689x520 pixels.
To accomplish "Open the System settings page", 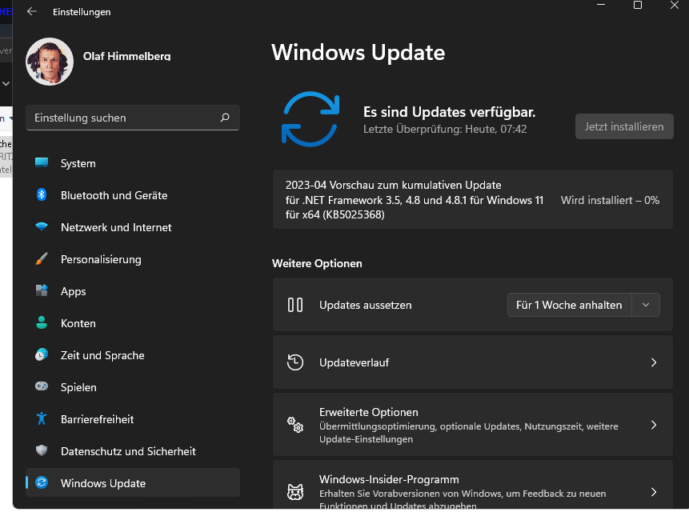I will click(x=133, y=163).
